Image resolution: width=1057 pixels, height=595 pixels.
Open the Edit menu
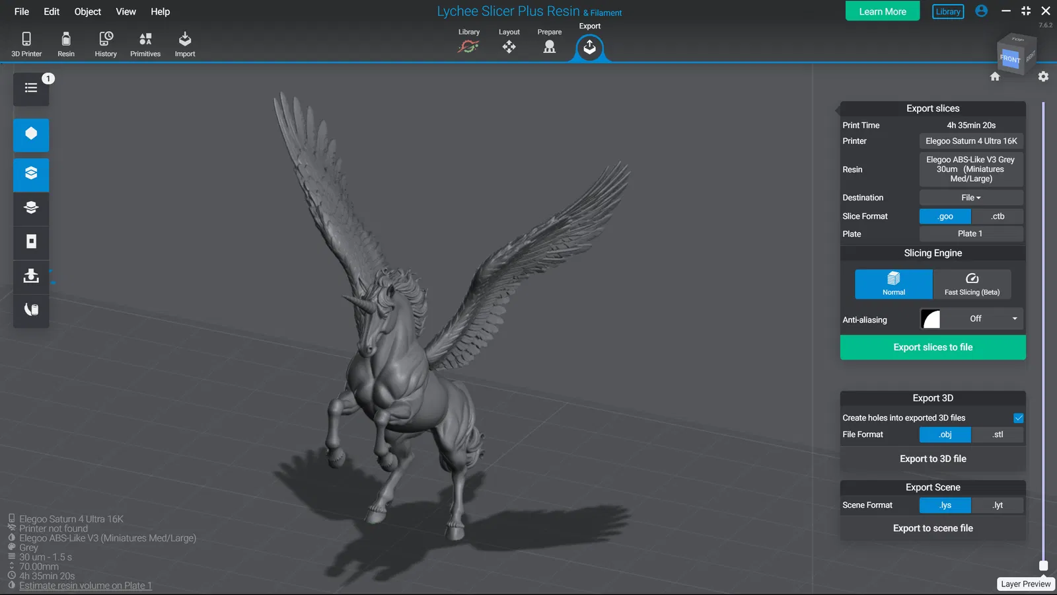point(52,11)
